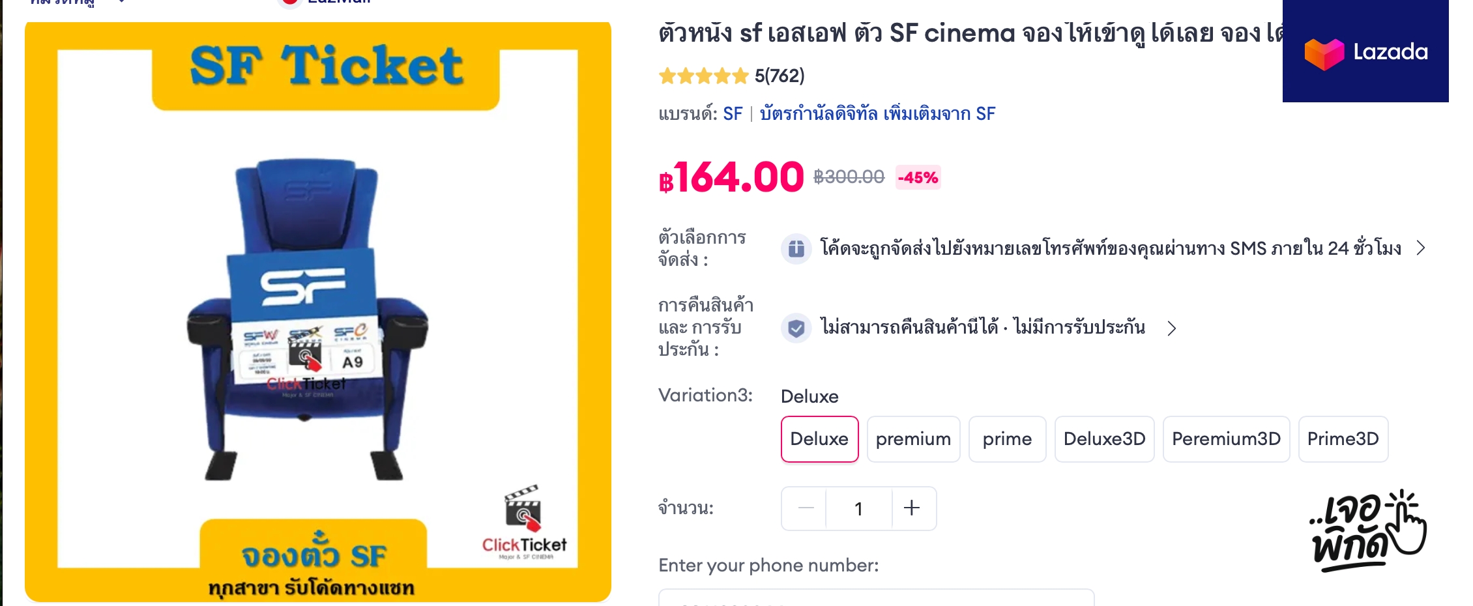This screenshot has height=606, width=1473.
Task: Click the gift delivery icon
Action: pos(796,248)
